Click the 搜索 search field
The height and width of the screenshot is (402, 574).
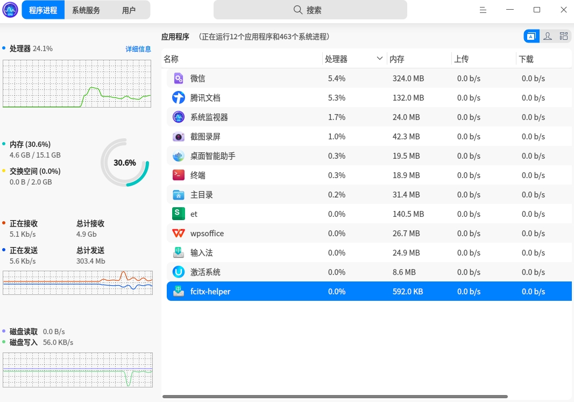(310, 10)
